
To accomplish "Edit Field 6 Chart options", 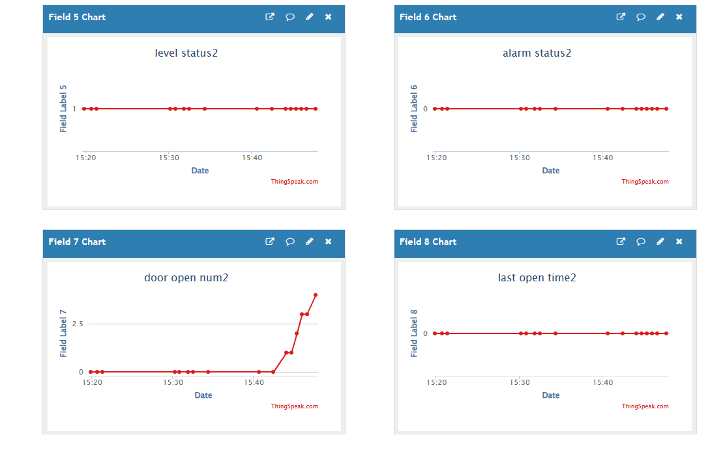I will click(660, 17).
